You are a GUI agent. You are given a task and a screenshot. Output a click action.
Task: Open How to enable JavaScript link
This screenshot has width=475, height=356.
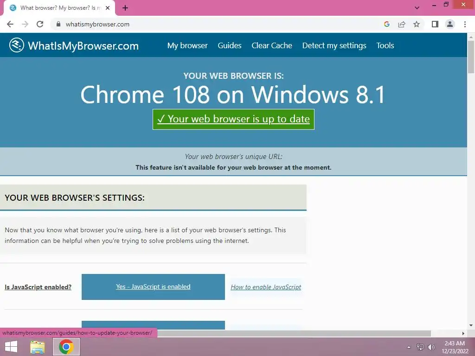[x=266, y=287]
